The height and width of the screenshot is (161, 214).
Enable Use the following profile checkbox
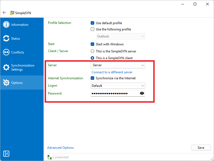pos(93,29)
